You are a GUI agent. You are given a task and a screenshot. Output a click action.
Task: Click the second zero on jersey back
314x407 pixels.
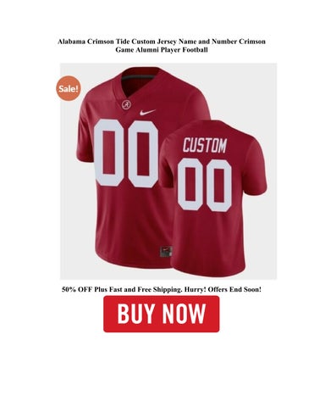point(219,186)
